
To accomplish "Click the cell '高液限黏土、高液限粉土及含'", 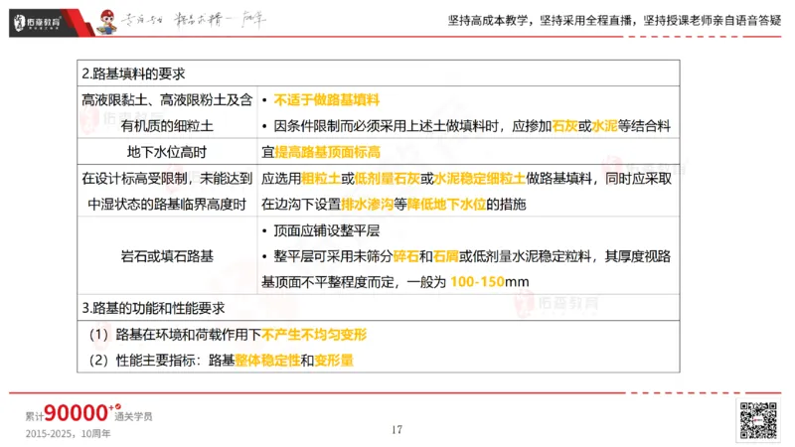I will pos(167,100).
